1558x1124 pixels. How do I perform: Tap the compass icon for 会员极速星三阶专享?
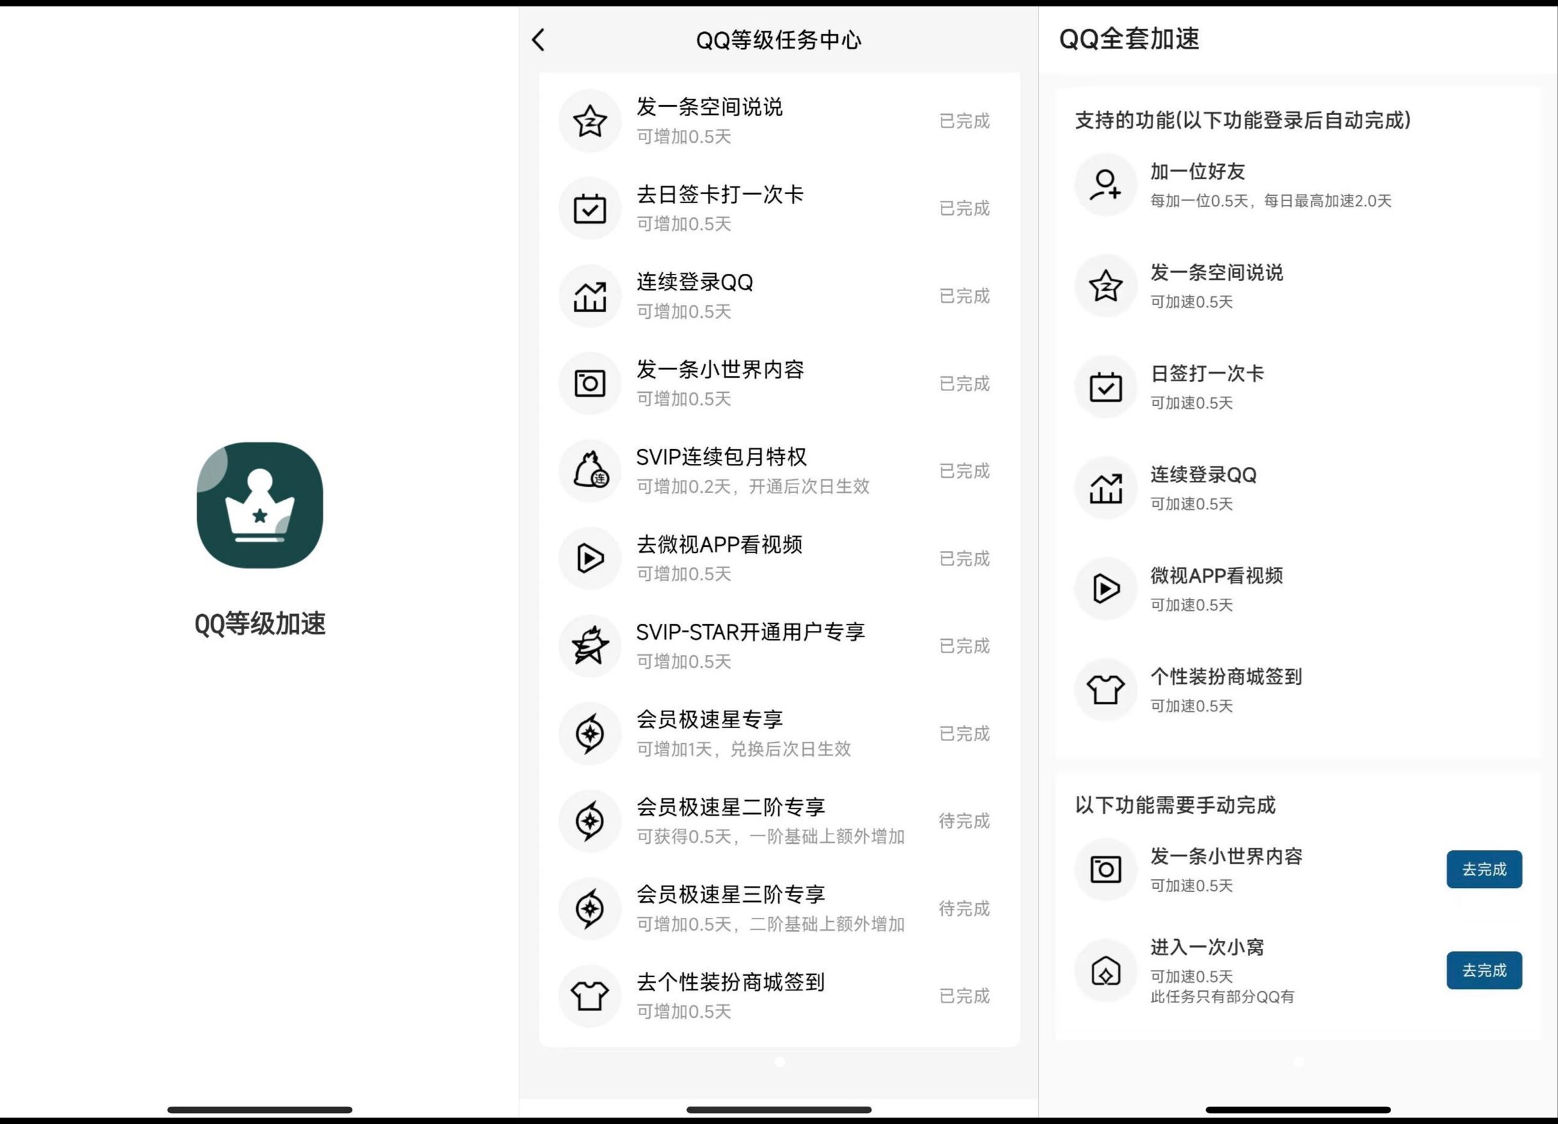[x=590, y=908]
